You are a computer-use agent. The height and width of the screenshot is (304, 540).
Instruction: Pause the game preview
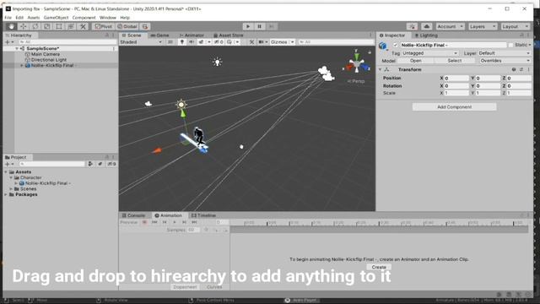tap(260, 26)
